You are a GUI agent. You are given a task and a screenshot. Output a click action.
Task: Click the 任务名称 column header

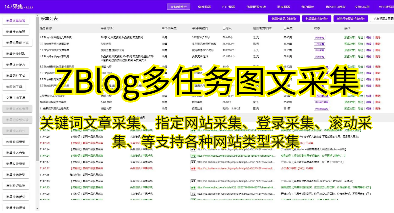pos(46,29)
